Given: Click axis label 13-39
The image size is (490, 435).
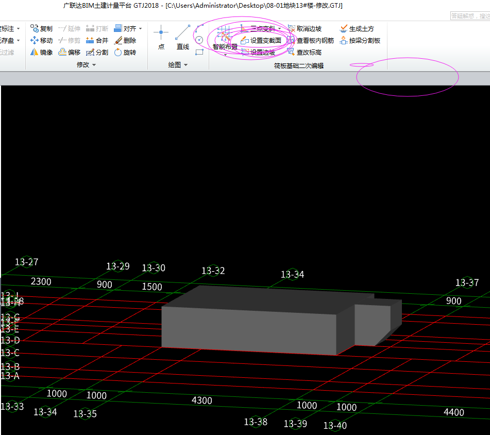Looking at the screenshot, I should click(x=295, y=424).
